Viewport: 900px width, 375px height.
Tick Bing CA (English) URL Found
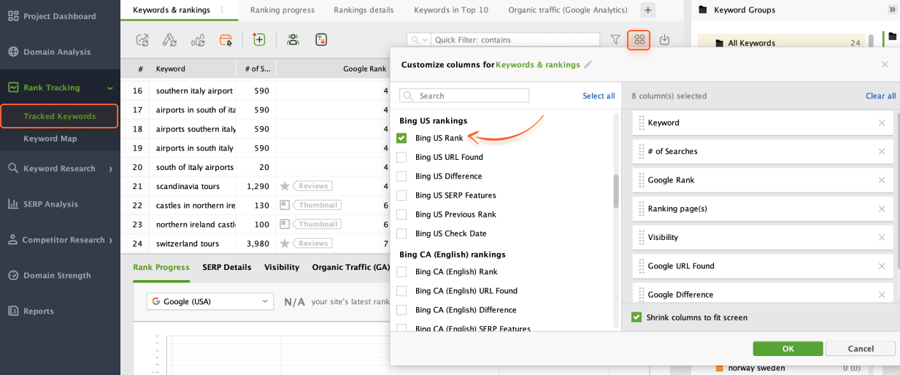(401, 290)
